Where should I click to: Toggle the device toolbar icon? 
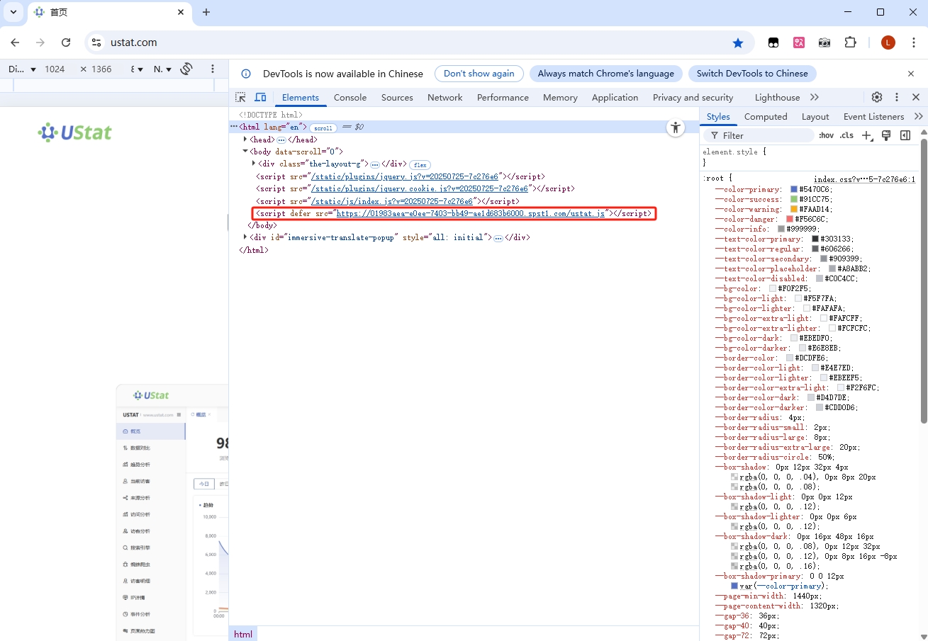pos(260,97)
